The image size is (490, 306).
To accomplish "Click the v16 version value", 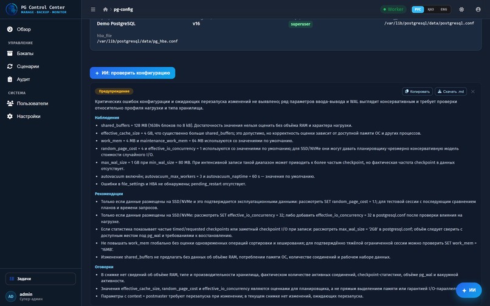I will [x=196, y=24].
